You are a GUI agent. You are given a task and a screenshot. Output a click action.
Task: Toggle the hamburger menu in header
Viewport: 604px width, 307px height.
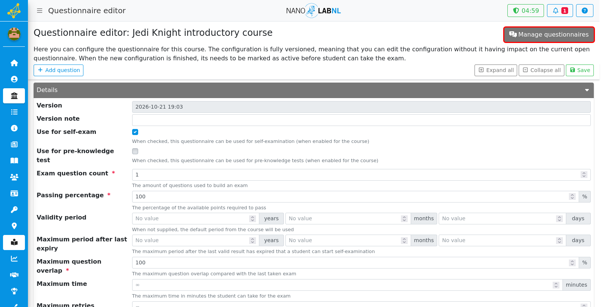pos(40,11)
